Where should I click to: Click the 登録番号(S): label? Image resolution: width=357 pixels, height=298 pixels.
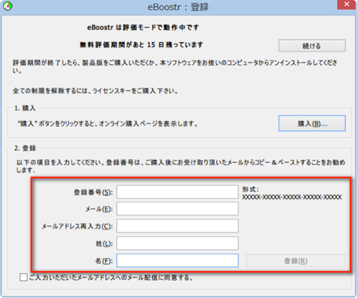click(93, 192)
